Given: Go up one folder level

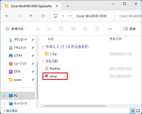Looking at the screenshot, I should [x=31, y=16].
